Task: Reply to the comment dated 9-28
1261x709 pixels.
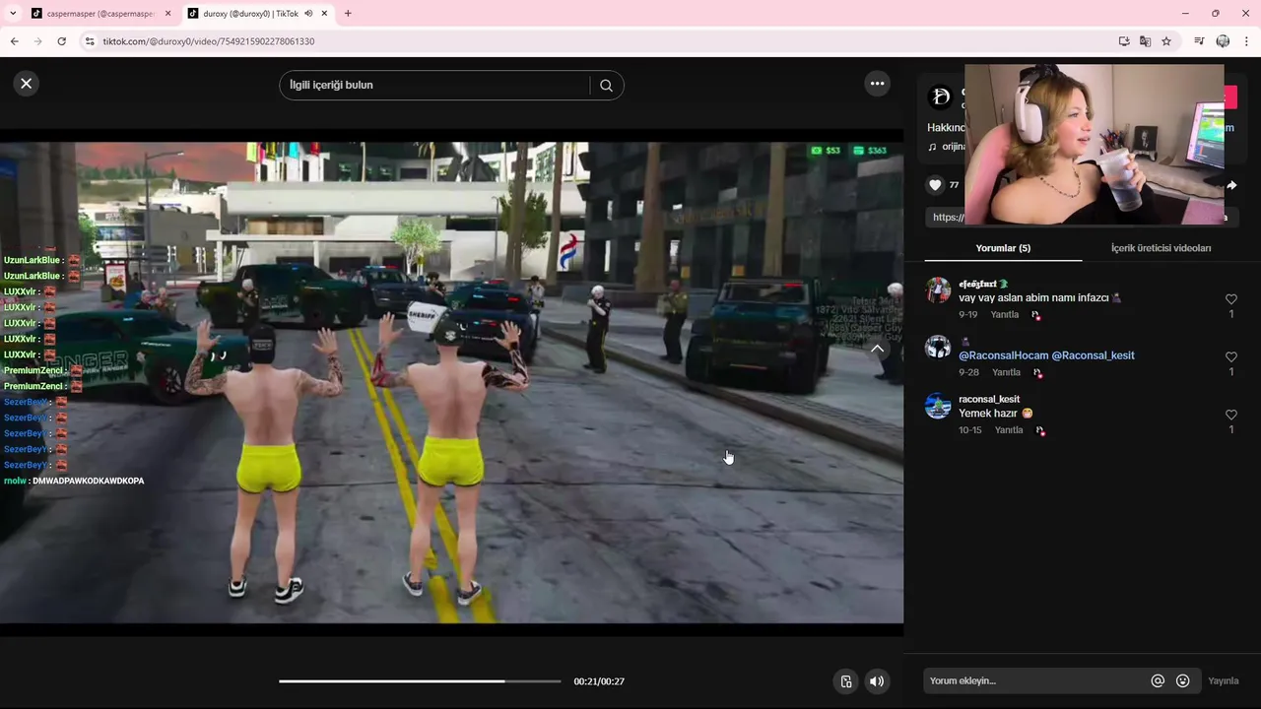Action: tap(1006, 372)
